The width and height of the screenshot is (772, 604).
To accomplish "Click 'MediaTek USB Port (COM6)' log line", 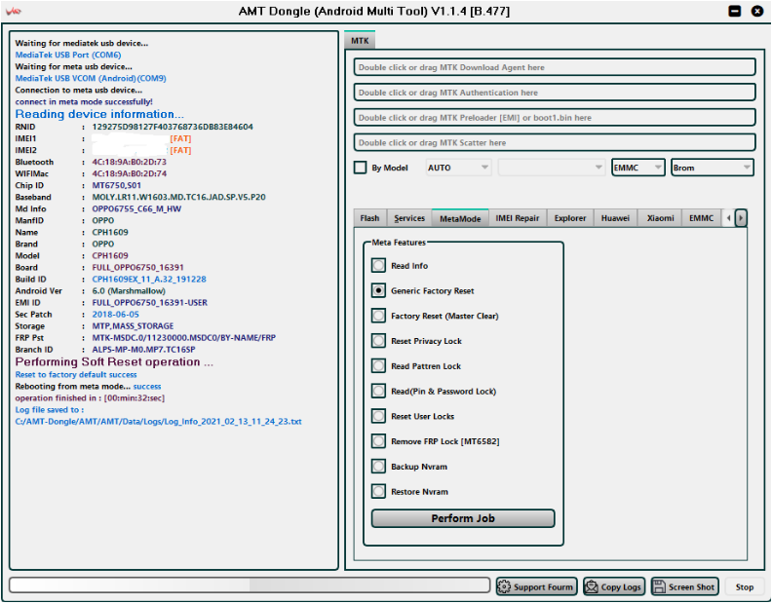I will point(68,55).
